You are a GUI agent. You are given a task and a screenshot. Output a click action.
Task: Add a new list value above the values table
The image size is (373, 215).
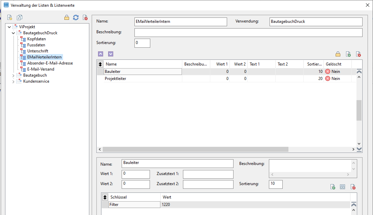(x=348, y=54)
